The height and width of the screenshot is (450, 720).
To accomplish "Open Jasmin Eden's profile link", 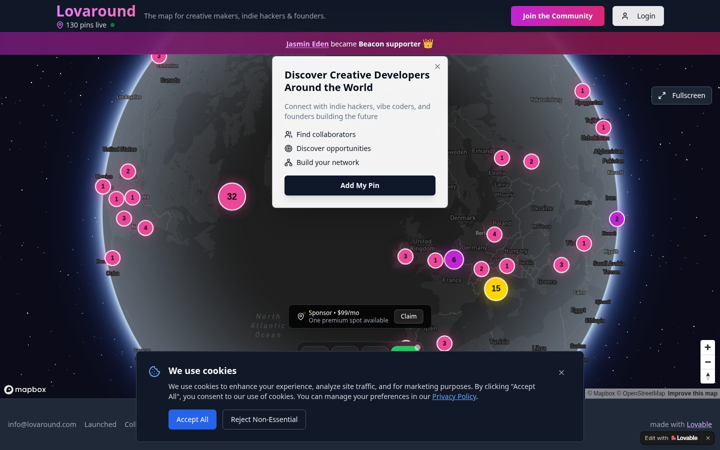I will 307,44.
